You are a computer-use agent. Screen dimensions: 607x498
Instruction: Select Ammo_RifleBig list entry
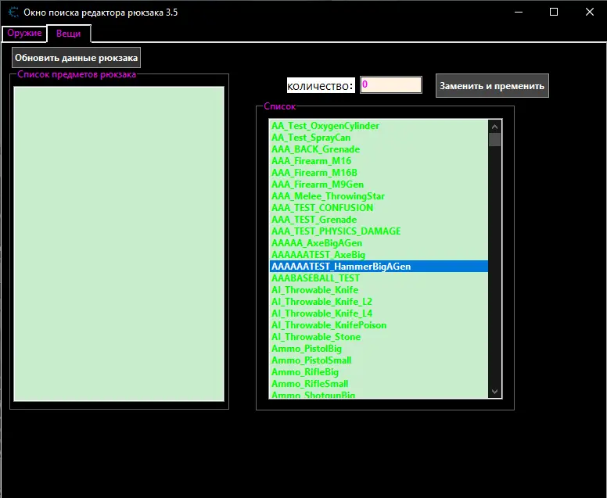click(x=305, y=372)
